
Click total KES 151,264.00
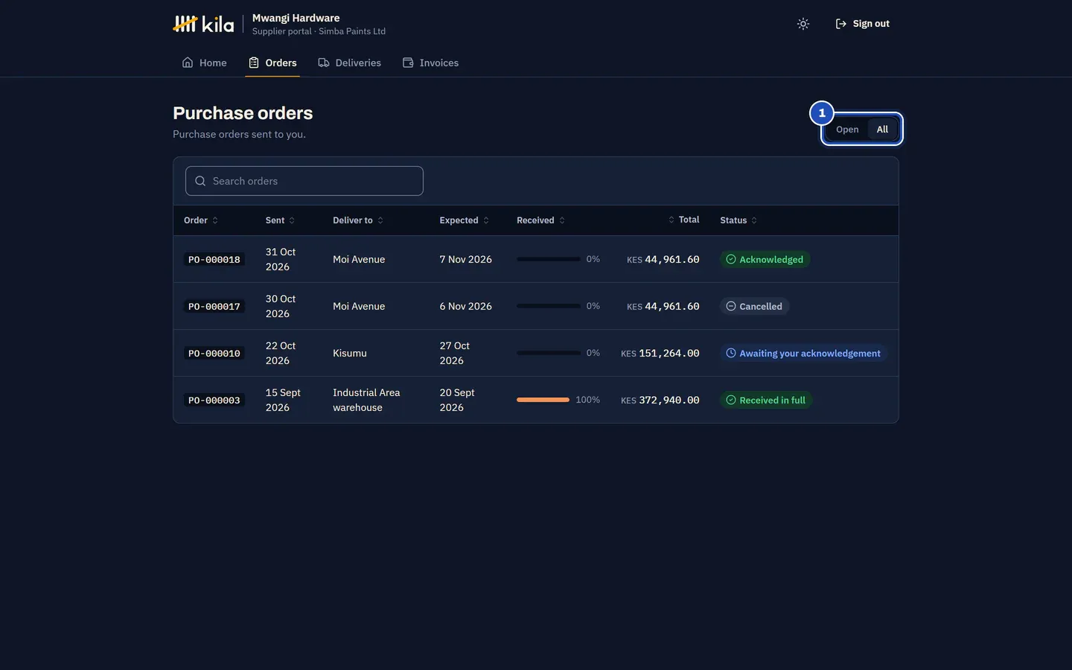[x=660, y=353]
